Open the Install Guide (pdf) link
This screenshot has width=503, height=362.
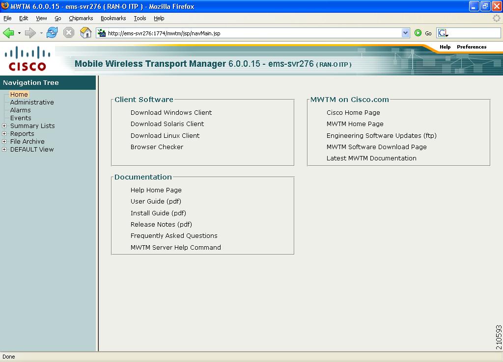[x=158, y=213]
